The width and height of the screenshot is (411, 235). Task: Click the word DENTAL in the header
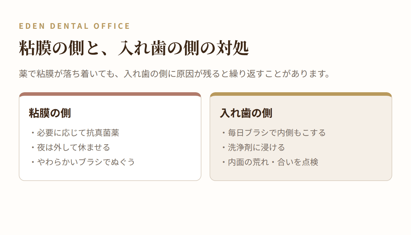(69, 26)
